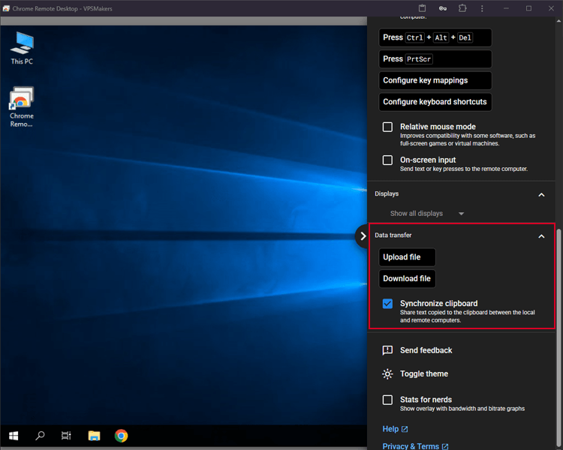Click the Press PrtScr button
The image size is (563, 450).
[435, 58]
